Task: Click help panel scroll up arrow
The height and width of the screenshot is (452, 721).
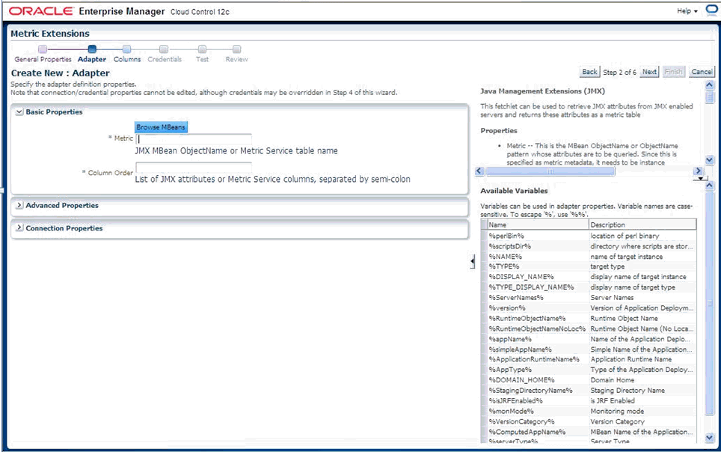Action: point(710,85)
